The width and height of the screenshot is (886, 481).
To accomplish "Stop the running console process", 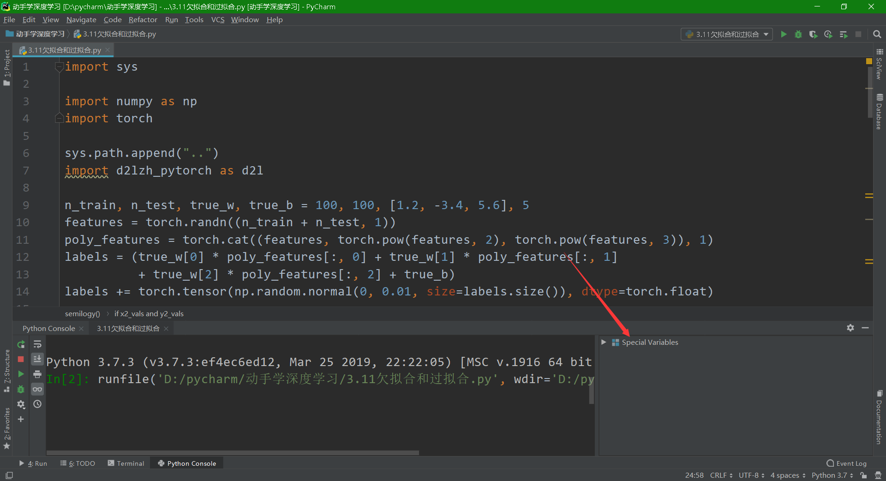I will point(20,359).
